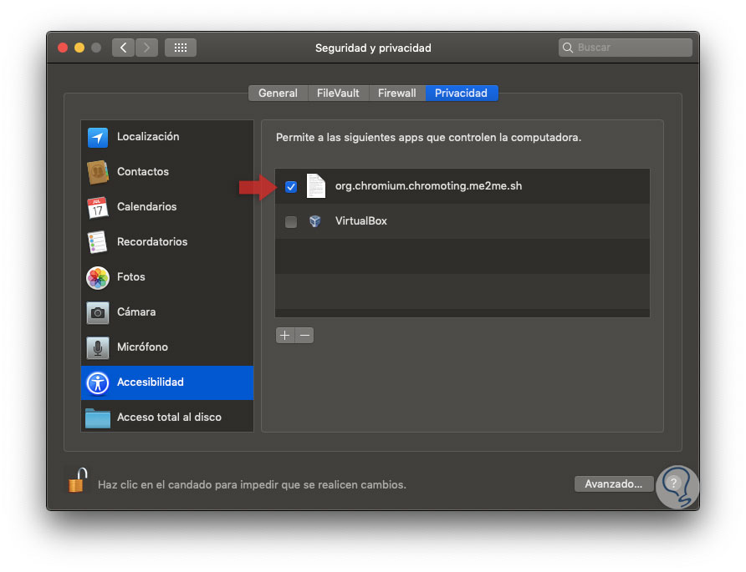Viewport: 746px width, 572px height.
Task: Open the Contactos address book icon
Action: point(98,172)
